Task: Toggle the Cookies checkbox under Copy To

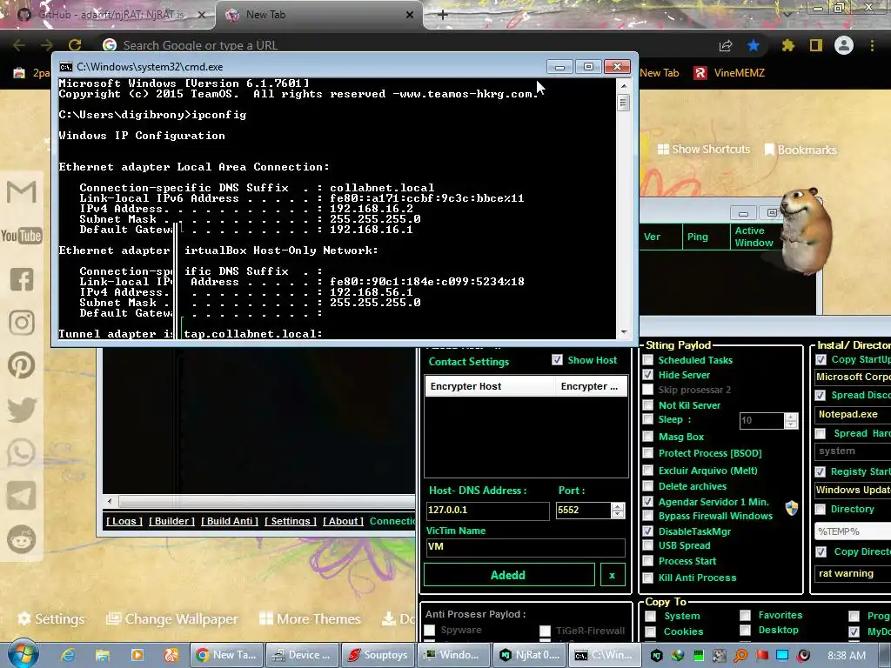Action: pyautogui.click(x=651, y=631)
